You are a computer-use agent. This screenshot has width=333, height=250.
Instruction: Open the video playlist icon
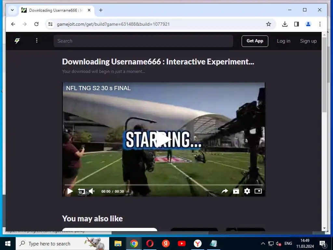tap(236, 191)
